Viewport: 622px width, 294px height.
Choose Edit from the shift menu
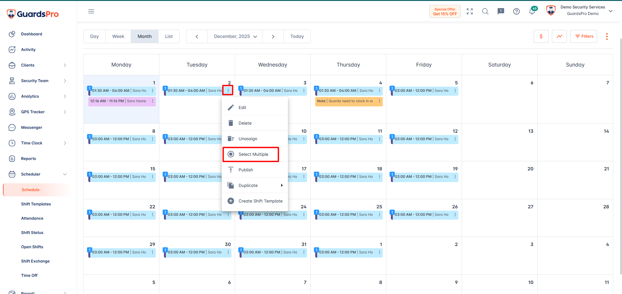[x=255, y=107]
